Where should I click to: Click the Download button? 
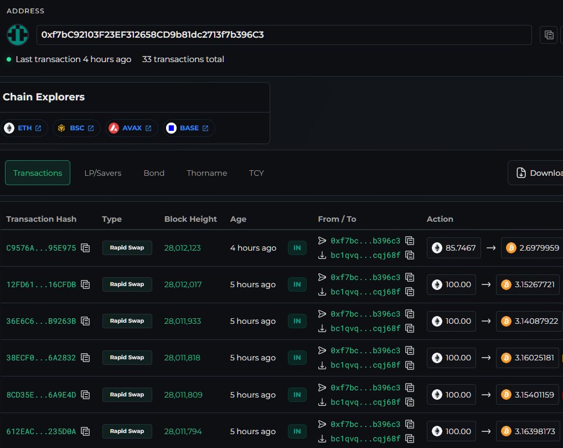[536, 173]
